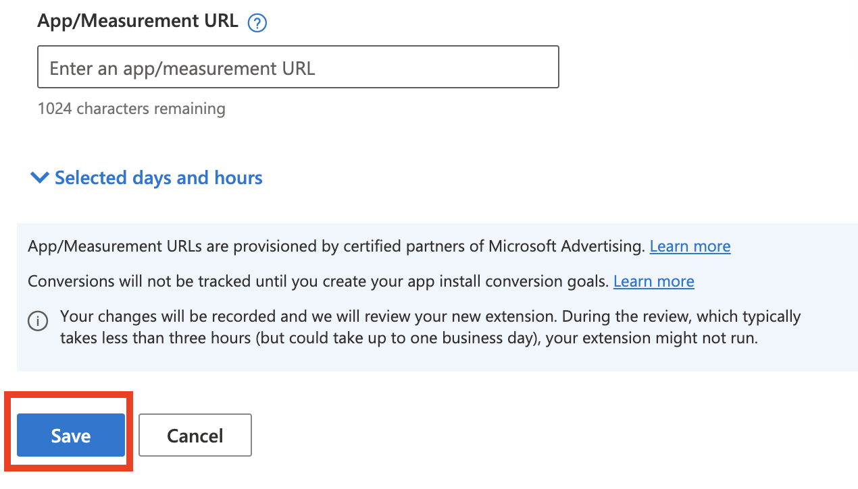
Task: Click the help icon beside App/Measurement URL
Action: (x=257, y=23)
